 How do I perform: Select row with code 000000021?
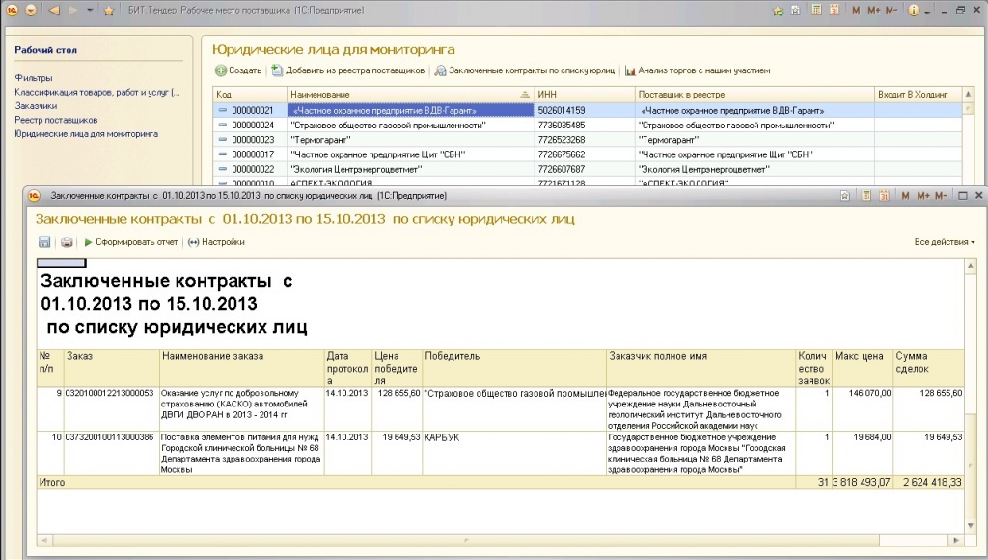click(588, 110)
